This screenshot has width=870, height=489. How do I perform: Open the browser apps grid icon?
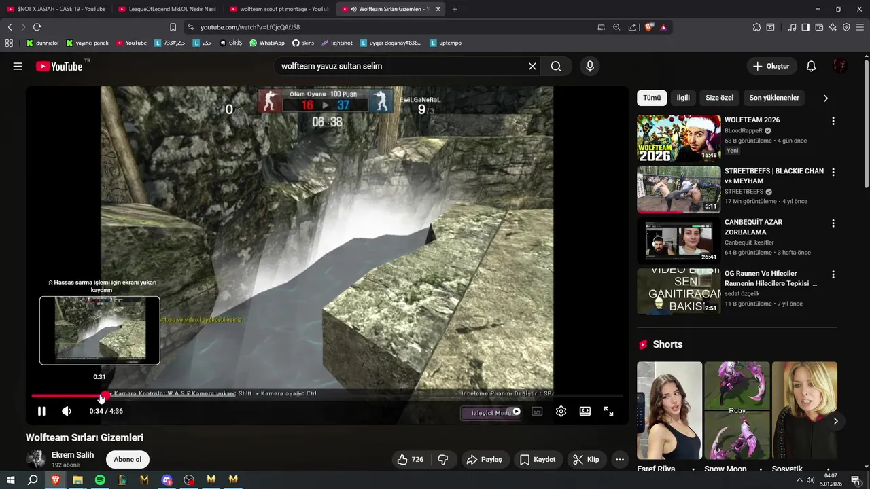[9, 43]
